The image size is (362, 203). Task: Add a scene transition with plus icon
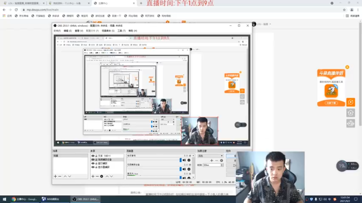click(212, 161)
